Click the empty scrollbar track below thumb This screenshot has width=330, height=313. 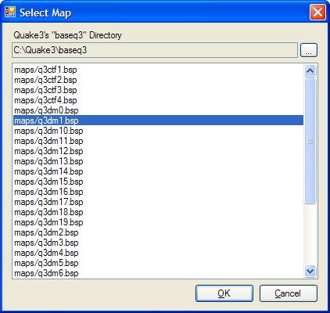[x=310, y=235]
